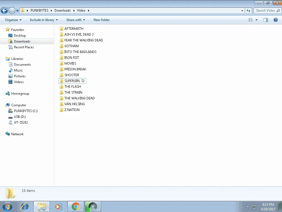Image resolution: width=282 pixels, height=212 pixels.
Task: Click the network tray icon
Action: (x=254, y=207)
